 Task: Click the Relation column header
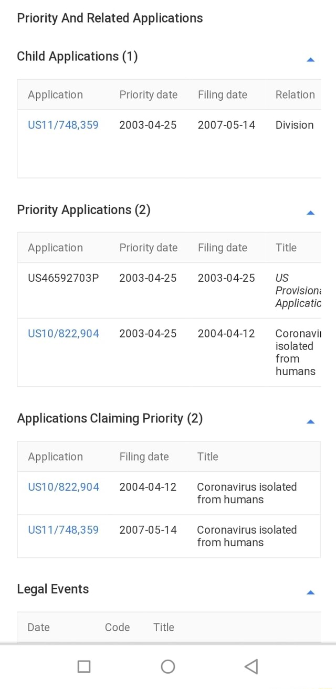click(x=295, y=94)
